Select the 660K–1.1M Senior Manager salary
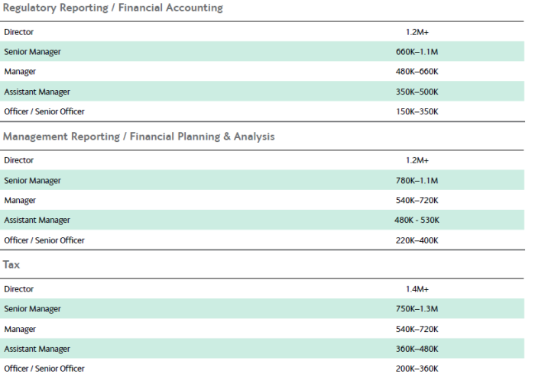 click(417, 52)
